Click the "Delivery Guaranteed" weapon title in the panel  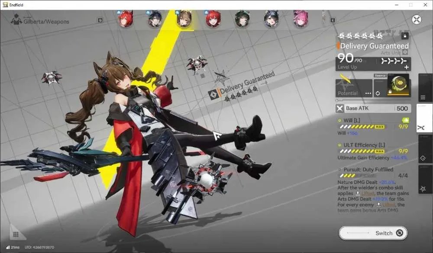pos(374,46)
